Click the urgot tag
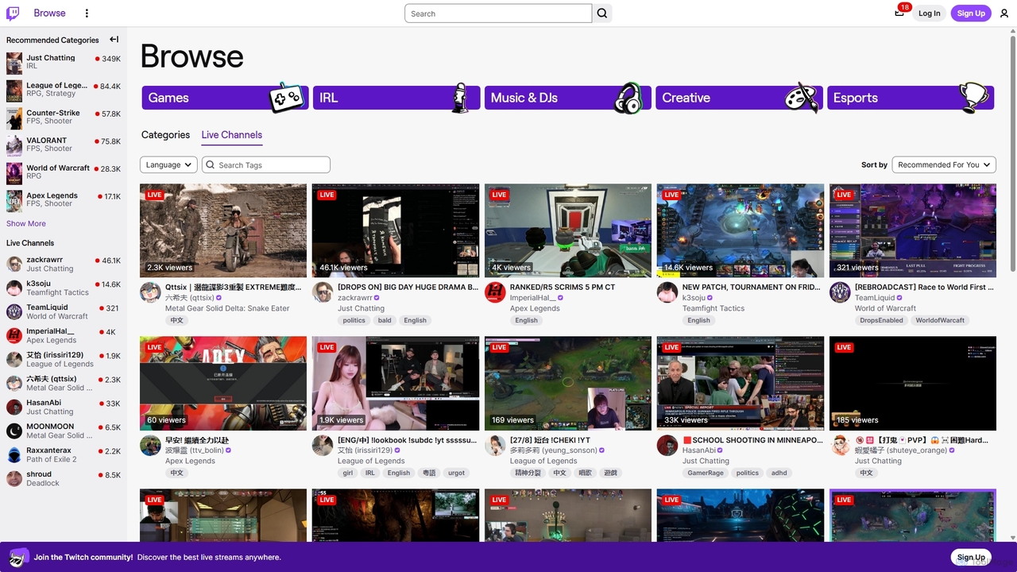The height and width of the screenshot is (572, 1017). click(456, 473)
